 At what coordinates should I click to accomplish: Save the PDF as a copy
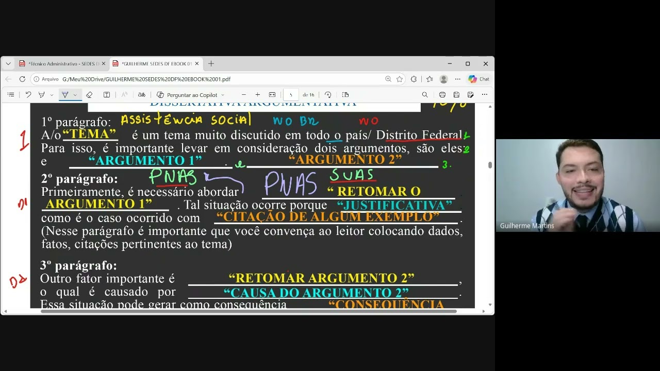[470, 95]
